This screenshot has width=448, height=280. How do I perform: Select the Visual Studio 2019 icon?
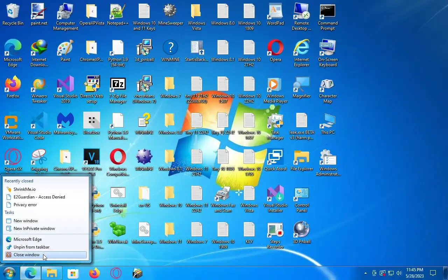coord(65,90)
